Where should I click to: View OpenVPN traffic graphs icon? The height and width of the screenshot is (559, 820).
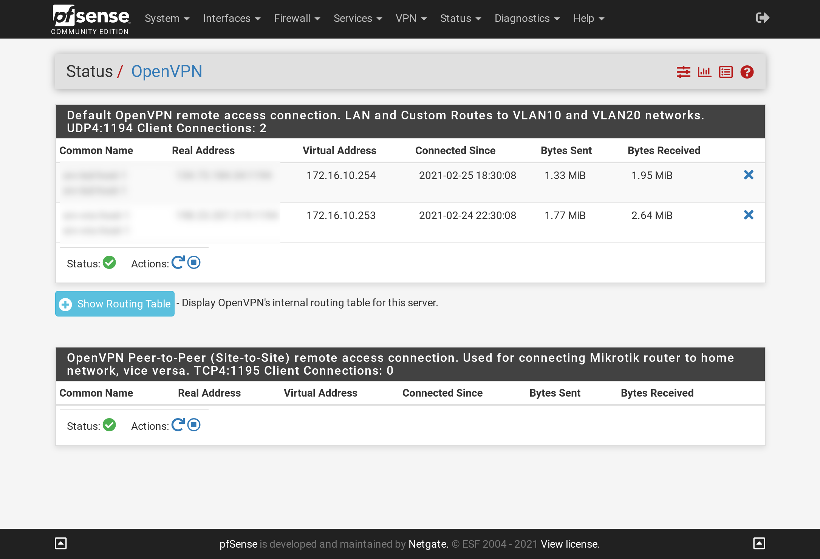coord(704,71)
